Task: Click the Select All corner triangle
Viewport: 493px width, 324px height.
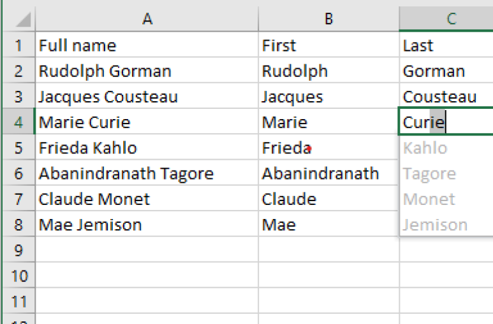Action: 22,19
